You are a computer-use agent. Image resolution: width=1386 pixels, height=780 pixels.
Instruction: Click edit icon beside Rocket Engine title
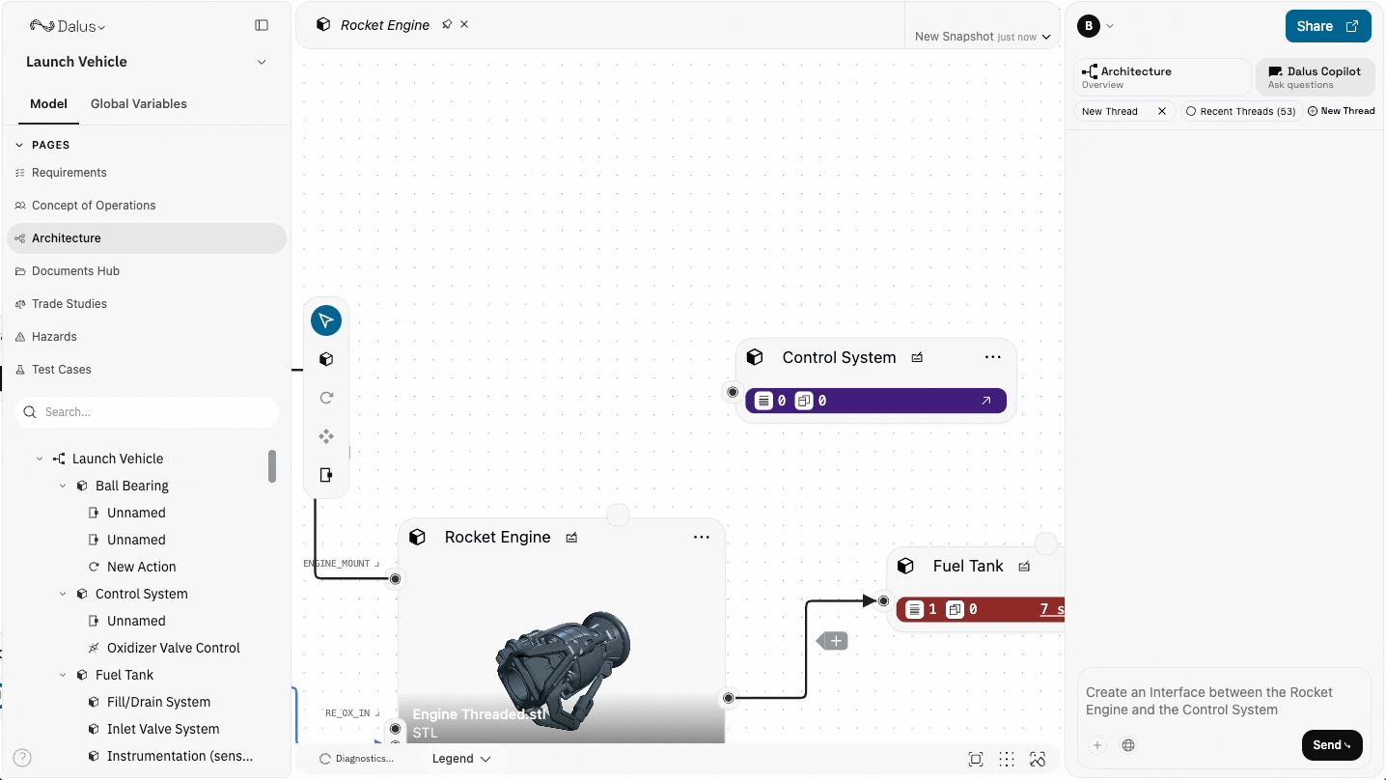pyautogui.click(x=571, y=537)
